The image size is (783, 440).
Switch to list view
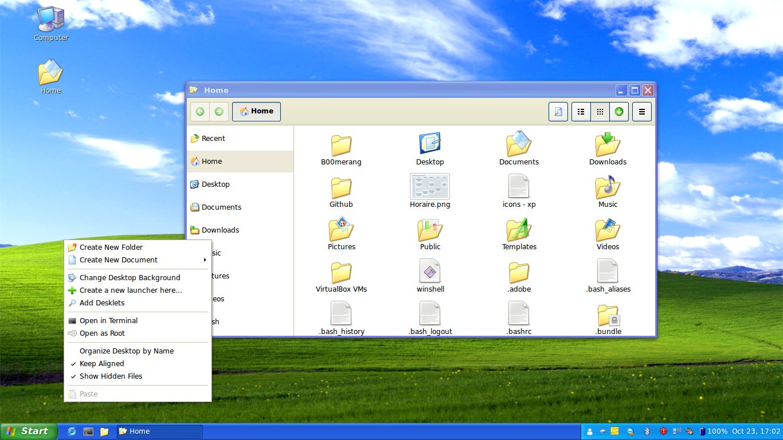coord(580,111)
